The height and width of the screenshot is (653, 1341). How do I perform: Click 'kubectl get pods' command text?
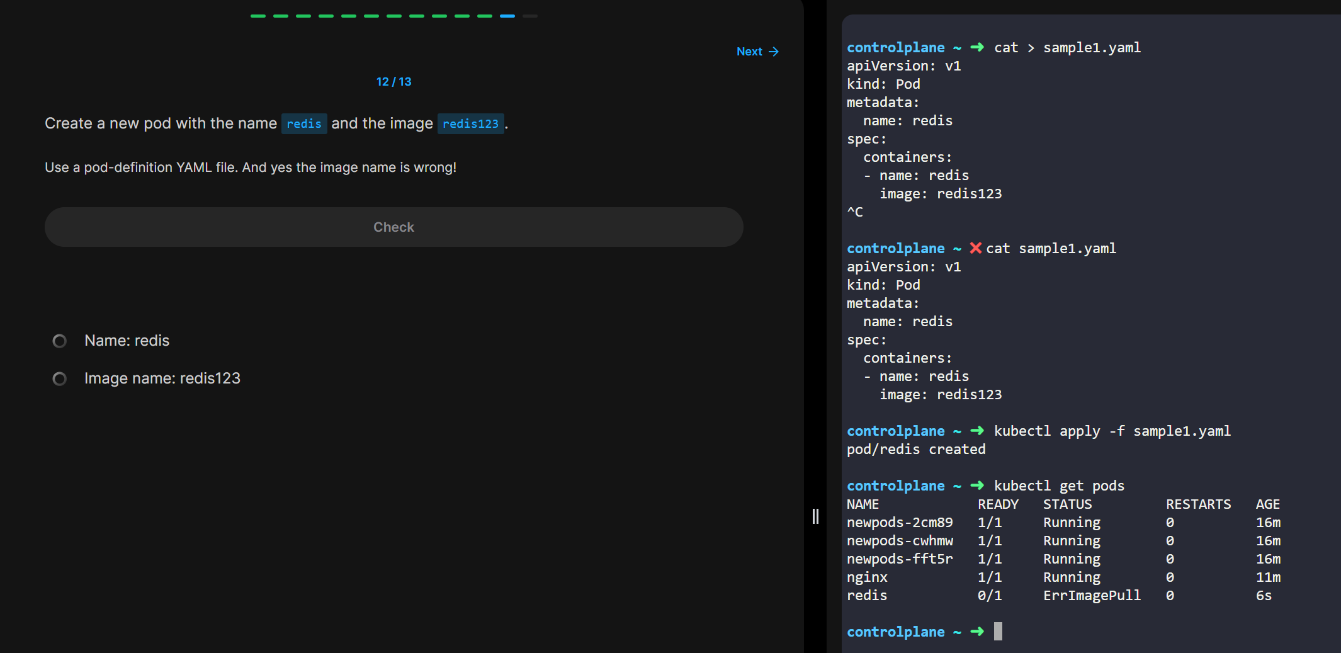tap(1059, 486)
